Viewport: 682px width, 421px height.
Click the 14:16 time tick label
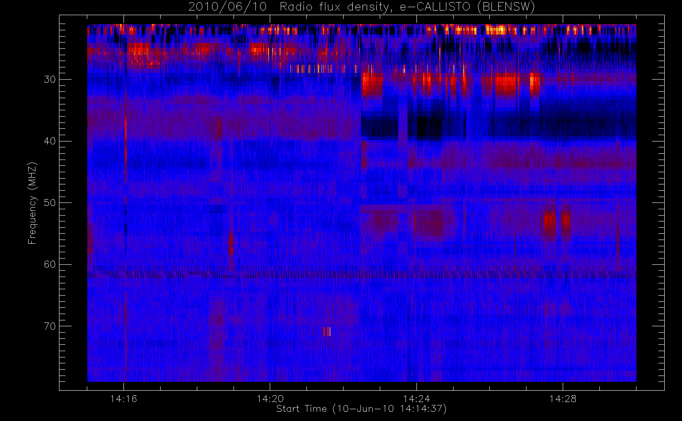pos(124,399)
